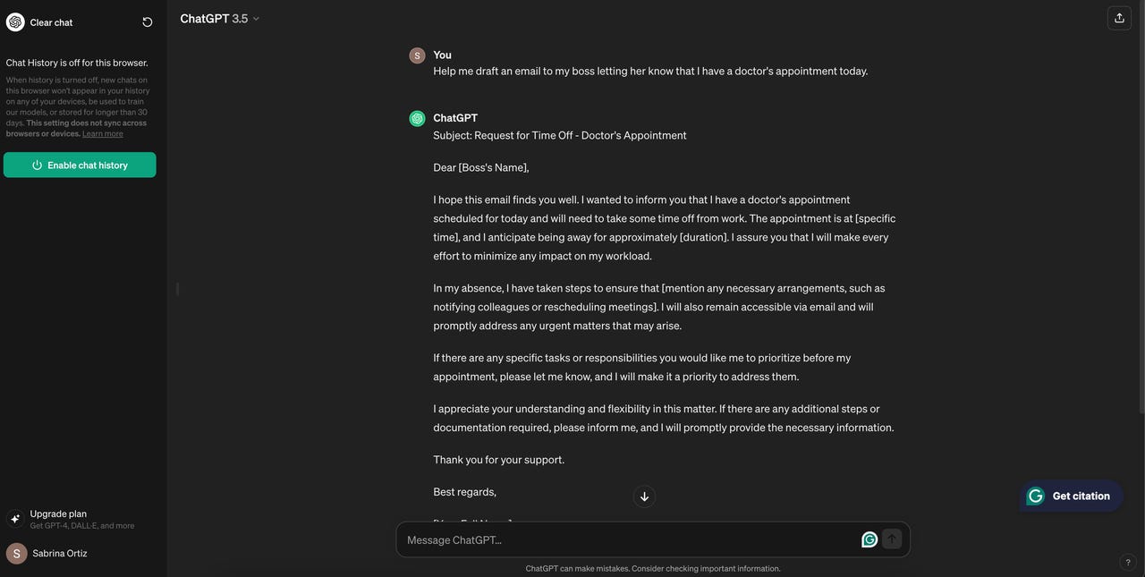Click the Get citation button
This screenshot has height=577, width=1145.
pyautogui.click(x=1071, y=496)
